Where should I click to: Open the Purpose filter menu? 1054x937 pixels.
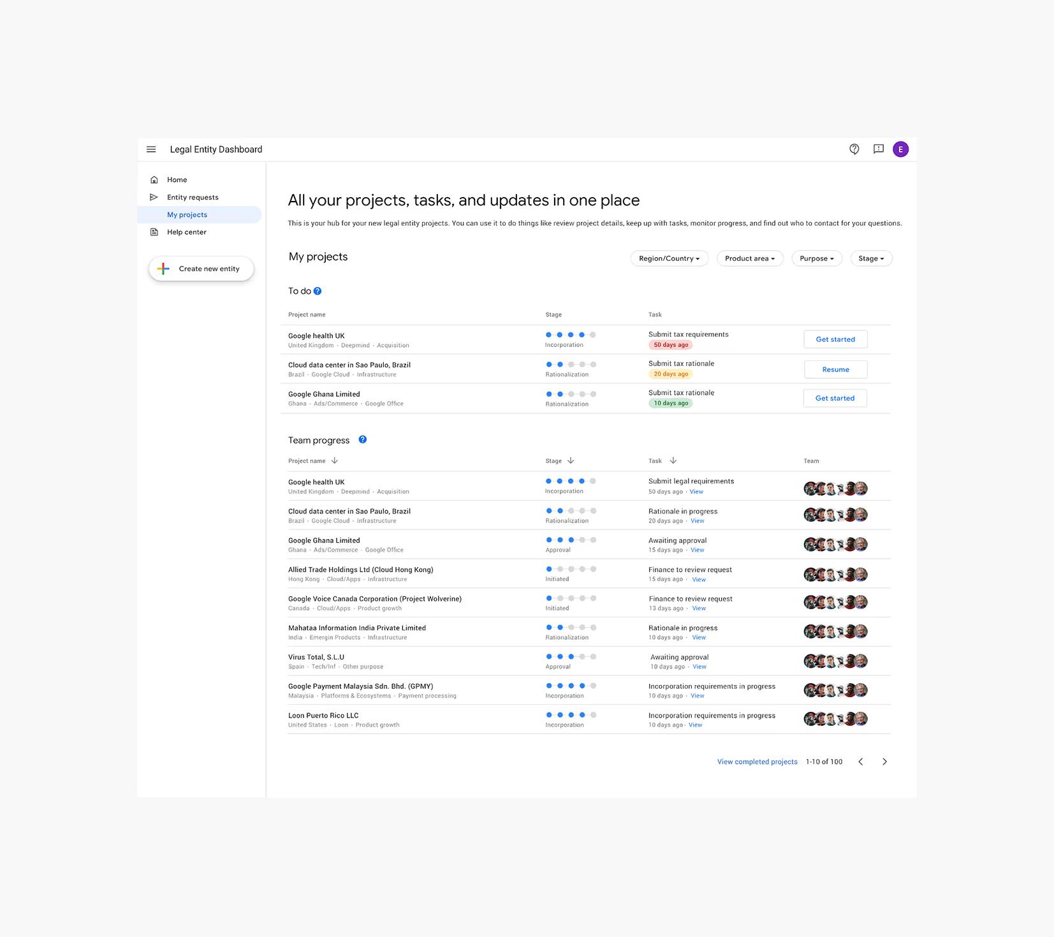point(817,258)
